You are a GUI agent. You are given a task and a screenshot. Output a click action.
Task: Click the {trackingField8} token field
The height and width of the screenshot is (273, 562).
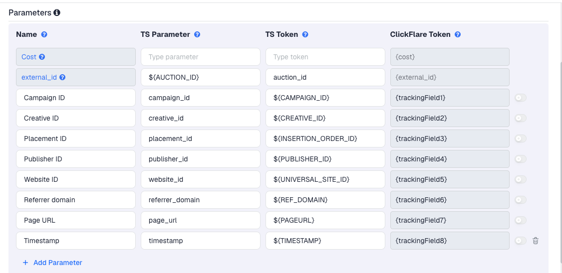pos(450,241)
